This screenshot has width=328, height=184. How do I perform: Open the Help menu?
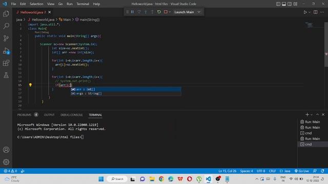pyautogui.click(x=96, y=4)
